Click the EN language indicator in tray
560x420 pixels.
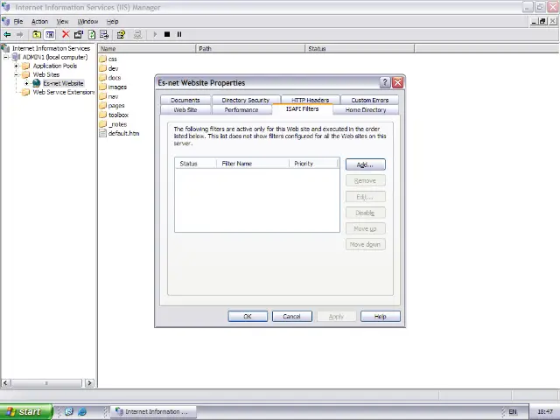[513, 412]
